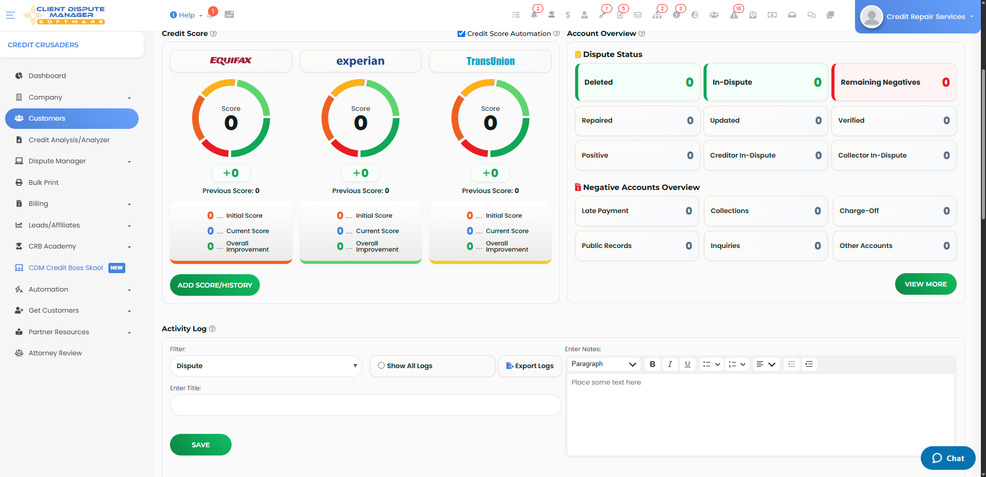Open the document icon with badge 5

point(620,15)
